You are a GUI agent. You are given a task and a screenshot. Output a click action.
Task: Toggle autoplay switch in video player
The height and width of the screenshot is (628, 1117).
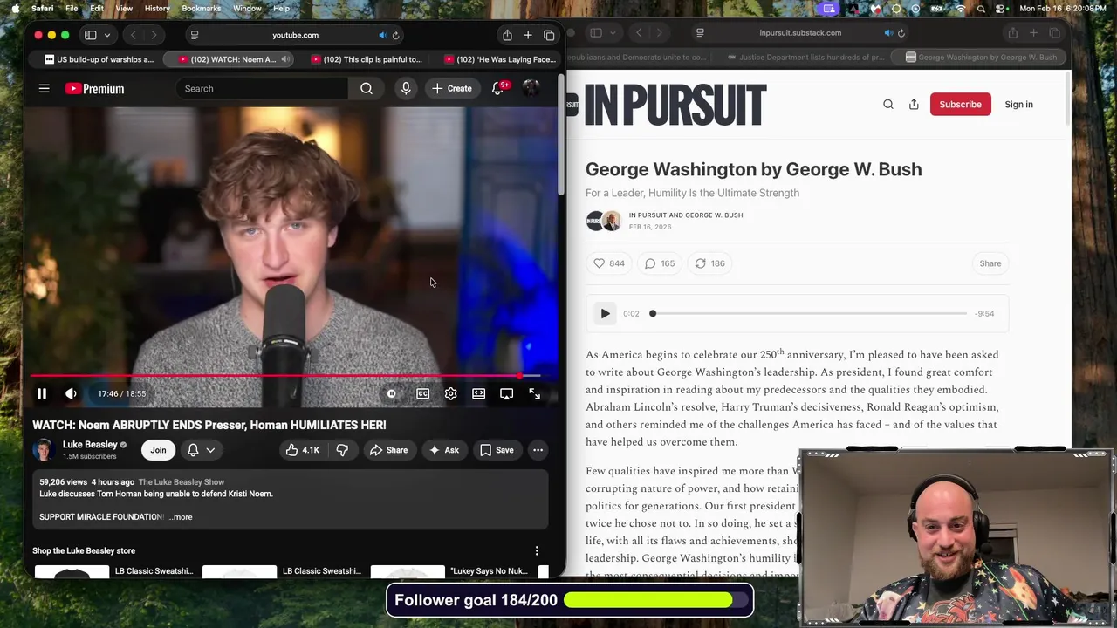click(392, 393)
